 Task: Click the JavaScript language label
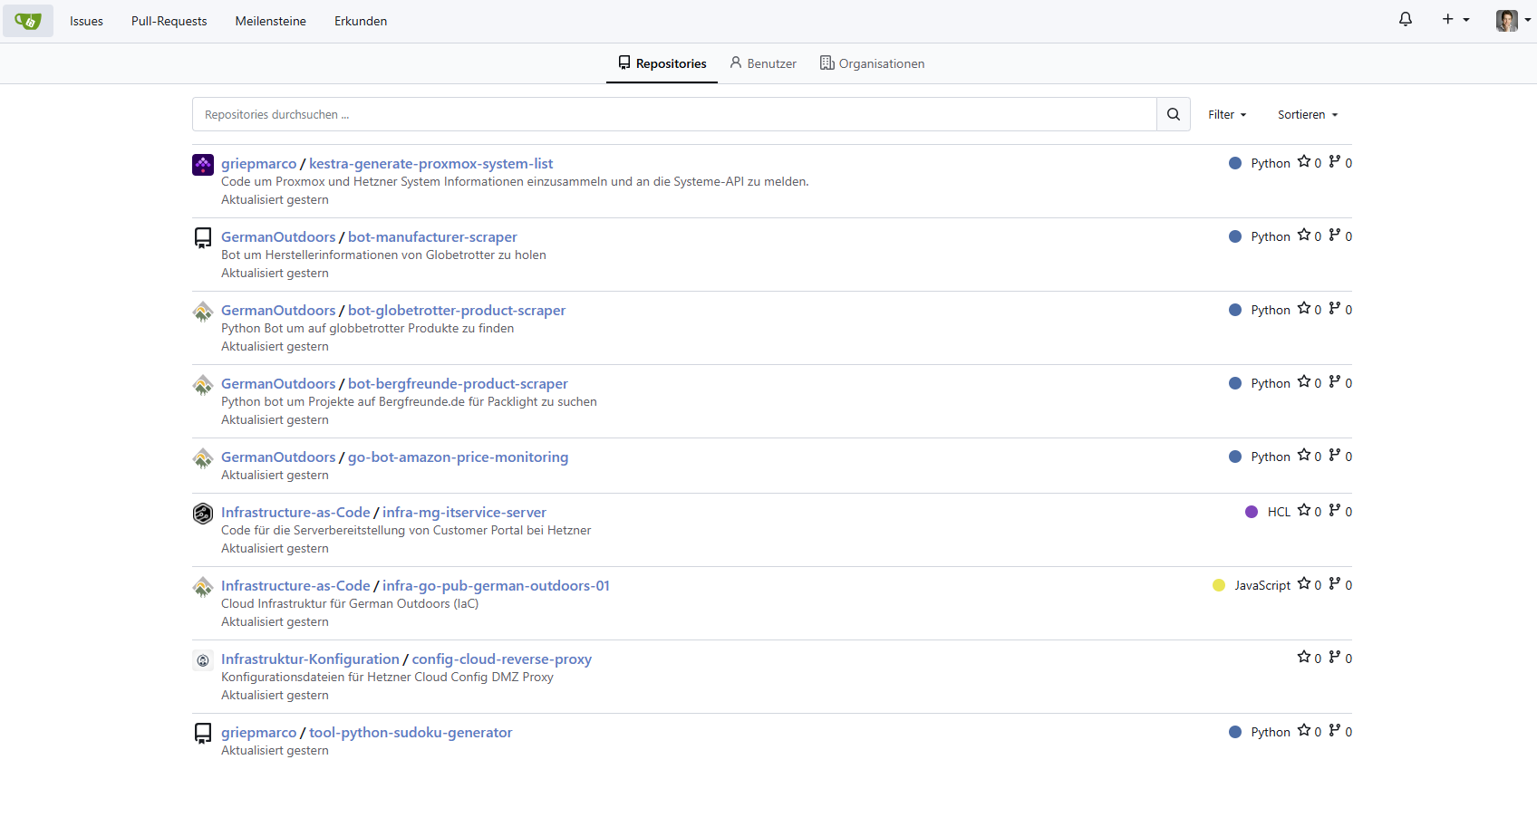tap(1262, 585)
